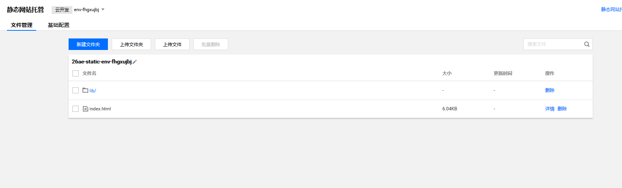Toggle the select-all checkbox in the header
The height and width of the screenshot is (188, 622).
76,73
